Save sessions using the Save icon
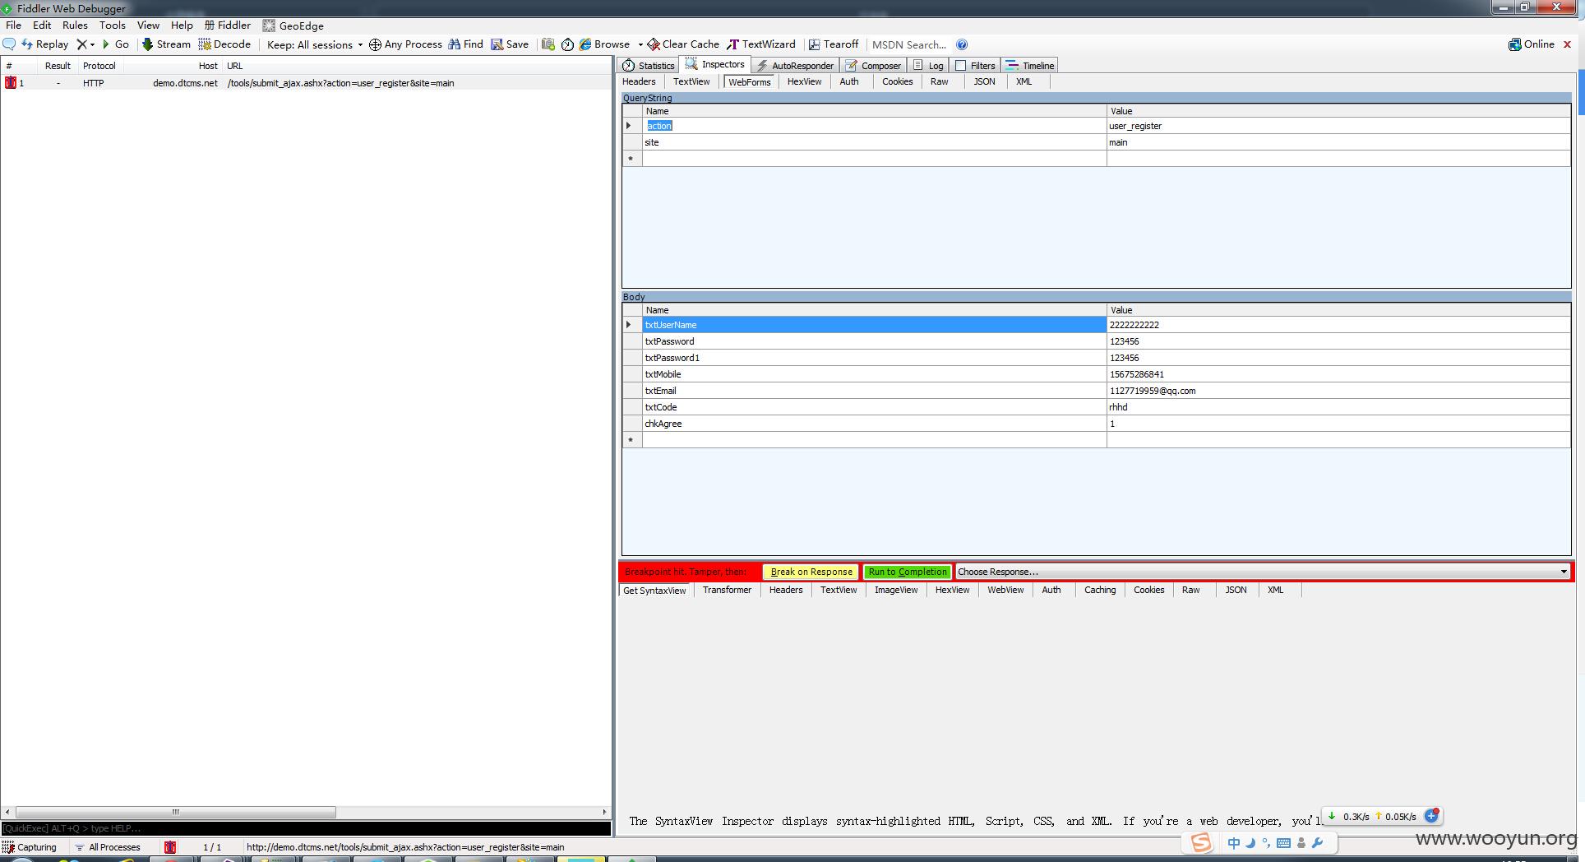 [510, 44]
